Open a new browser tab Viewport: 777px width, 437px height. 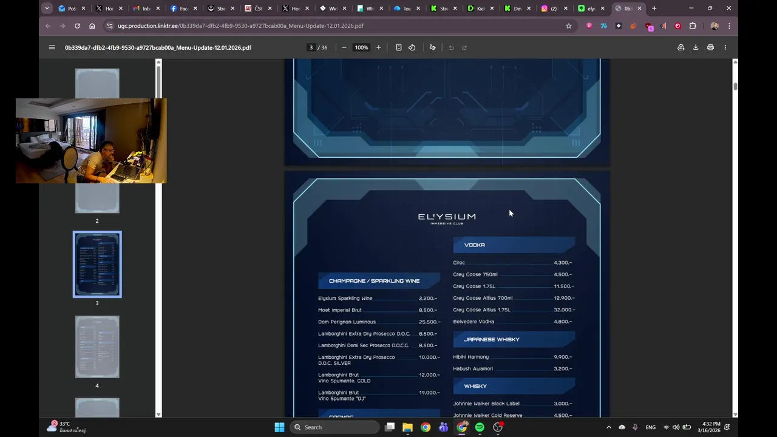coord(654,8)
